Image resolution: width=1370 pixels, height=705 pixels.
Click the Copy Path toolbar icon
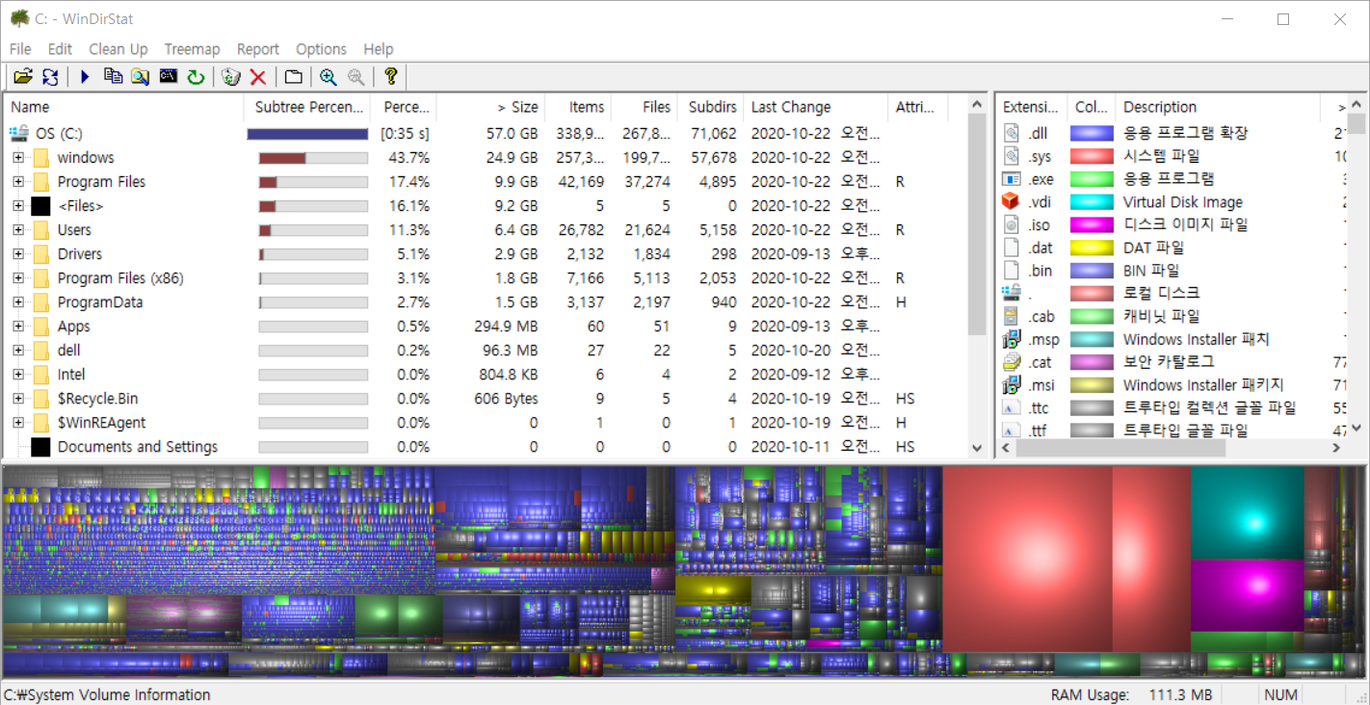coord(113,77)
